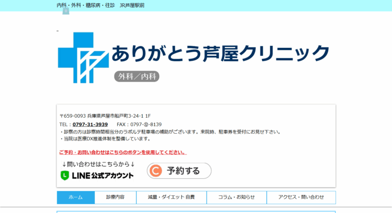Click the red ご予約・お問い合わせ notice link
This screenshot has height=213, width=392.
pos(123,152)
